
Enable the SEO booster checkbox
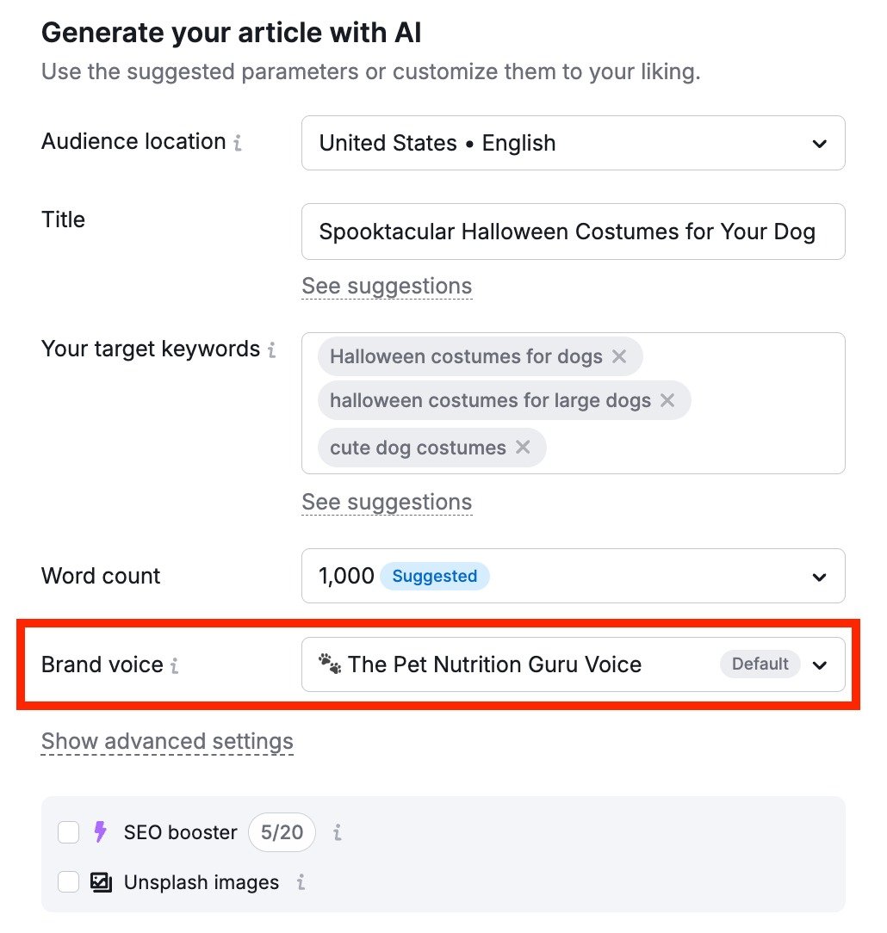click(x=68, y=831)
